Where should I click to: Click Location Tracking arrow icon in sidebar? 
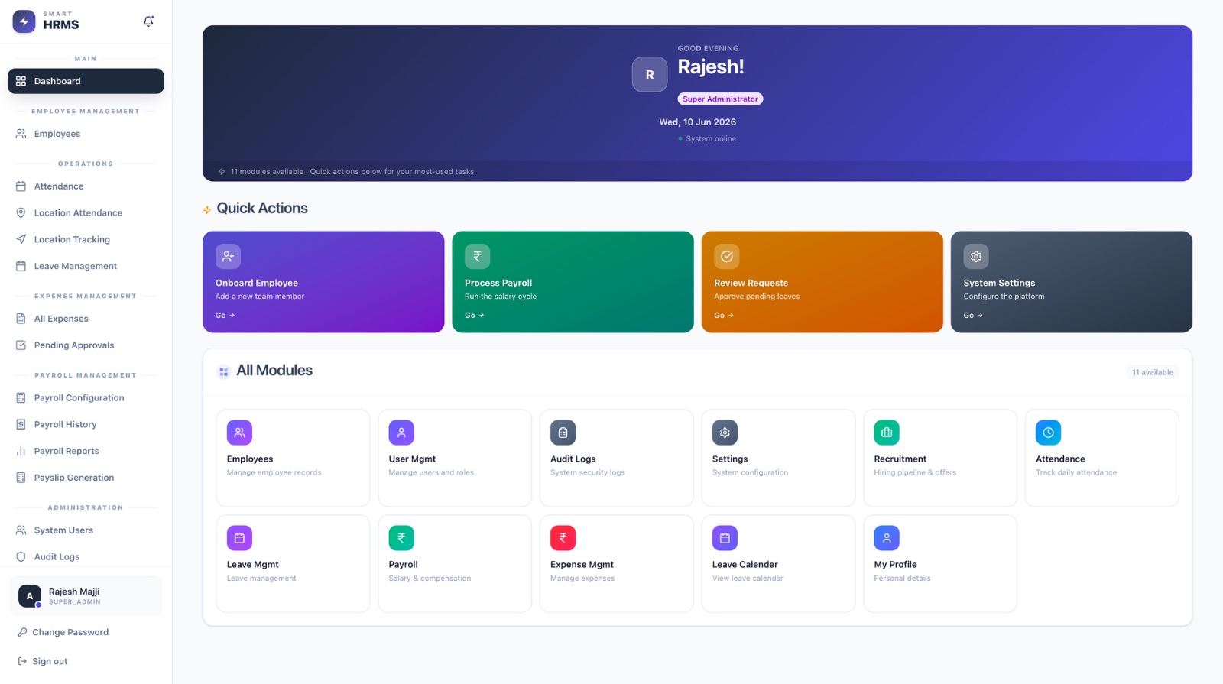point(21,239)
